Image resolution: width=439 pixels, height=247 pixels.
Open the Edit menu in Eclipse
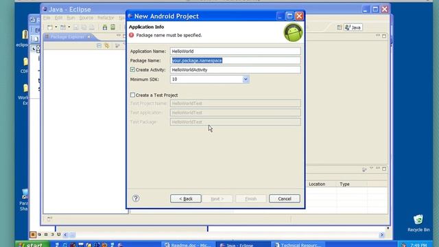point(58,18)
